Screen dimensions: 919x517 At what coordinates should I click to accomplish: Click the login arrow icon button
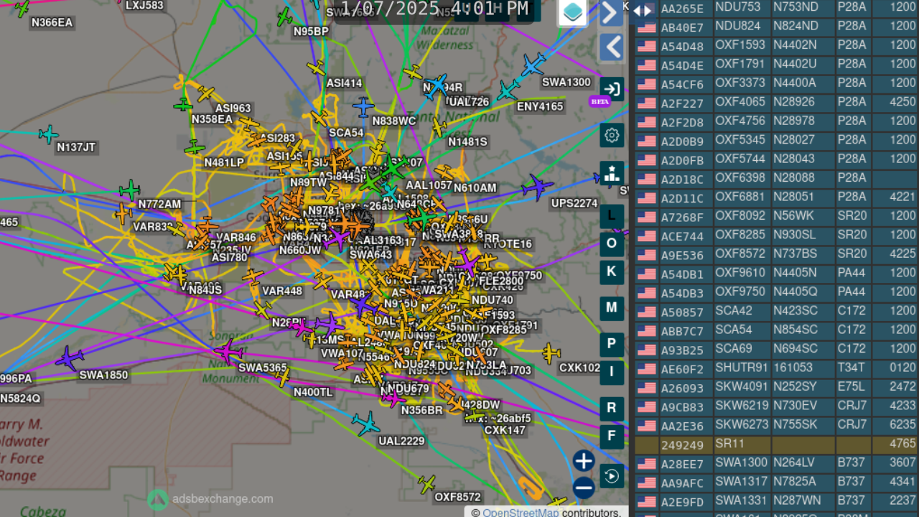pos(612,89)
